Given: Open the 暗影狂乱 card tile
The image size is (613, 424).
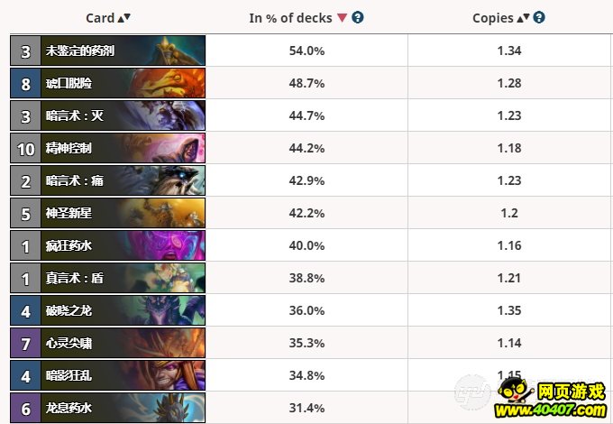Looking at the screenshot, I should [107, 375].
